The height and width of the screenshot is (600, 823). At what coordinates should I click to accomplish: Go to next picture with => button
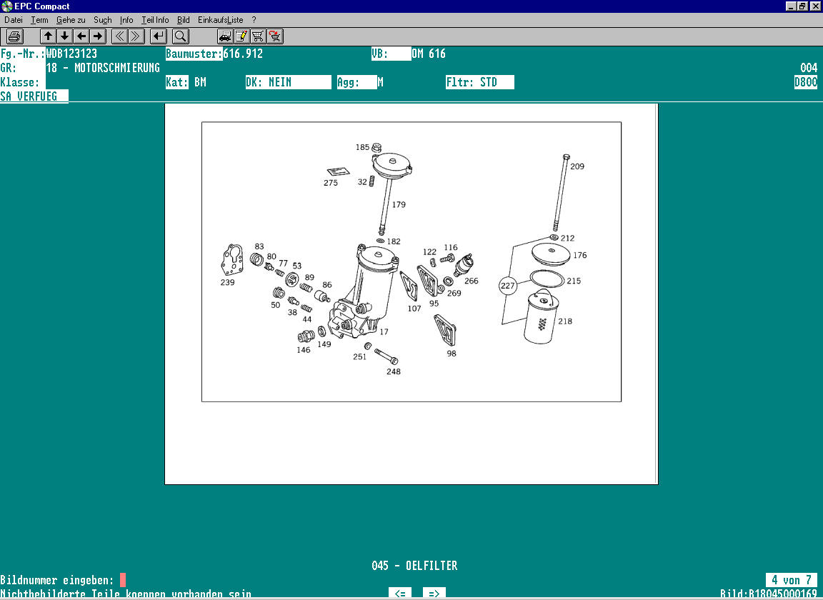(434, 593)
